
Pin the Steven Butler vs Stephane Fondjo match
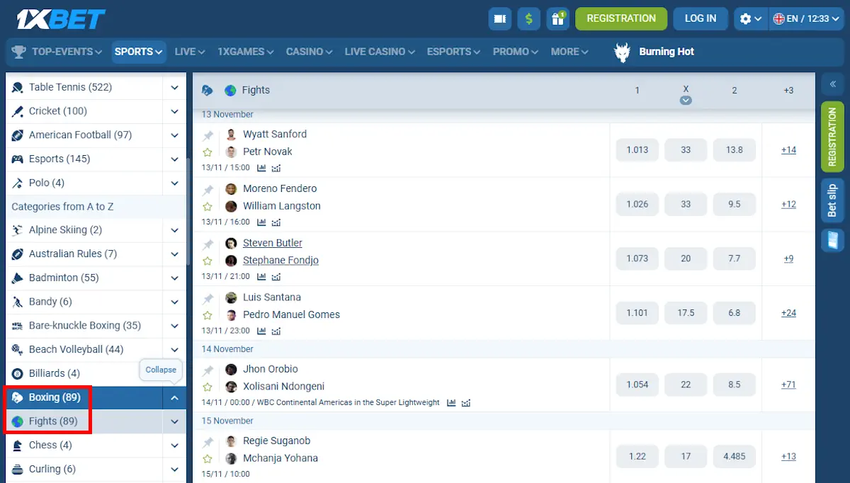pos(208,242)
